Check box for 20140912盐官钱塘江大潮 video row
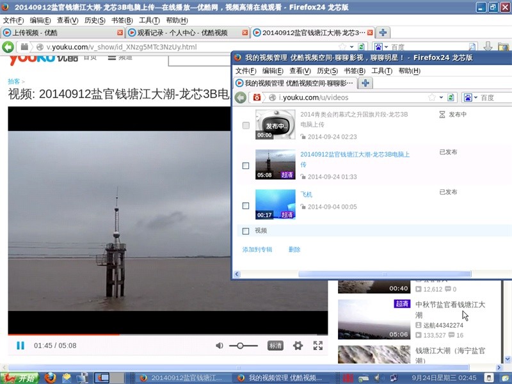 246,166
